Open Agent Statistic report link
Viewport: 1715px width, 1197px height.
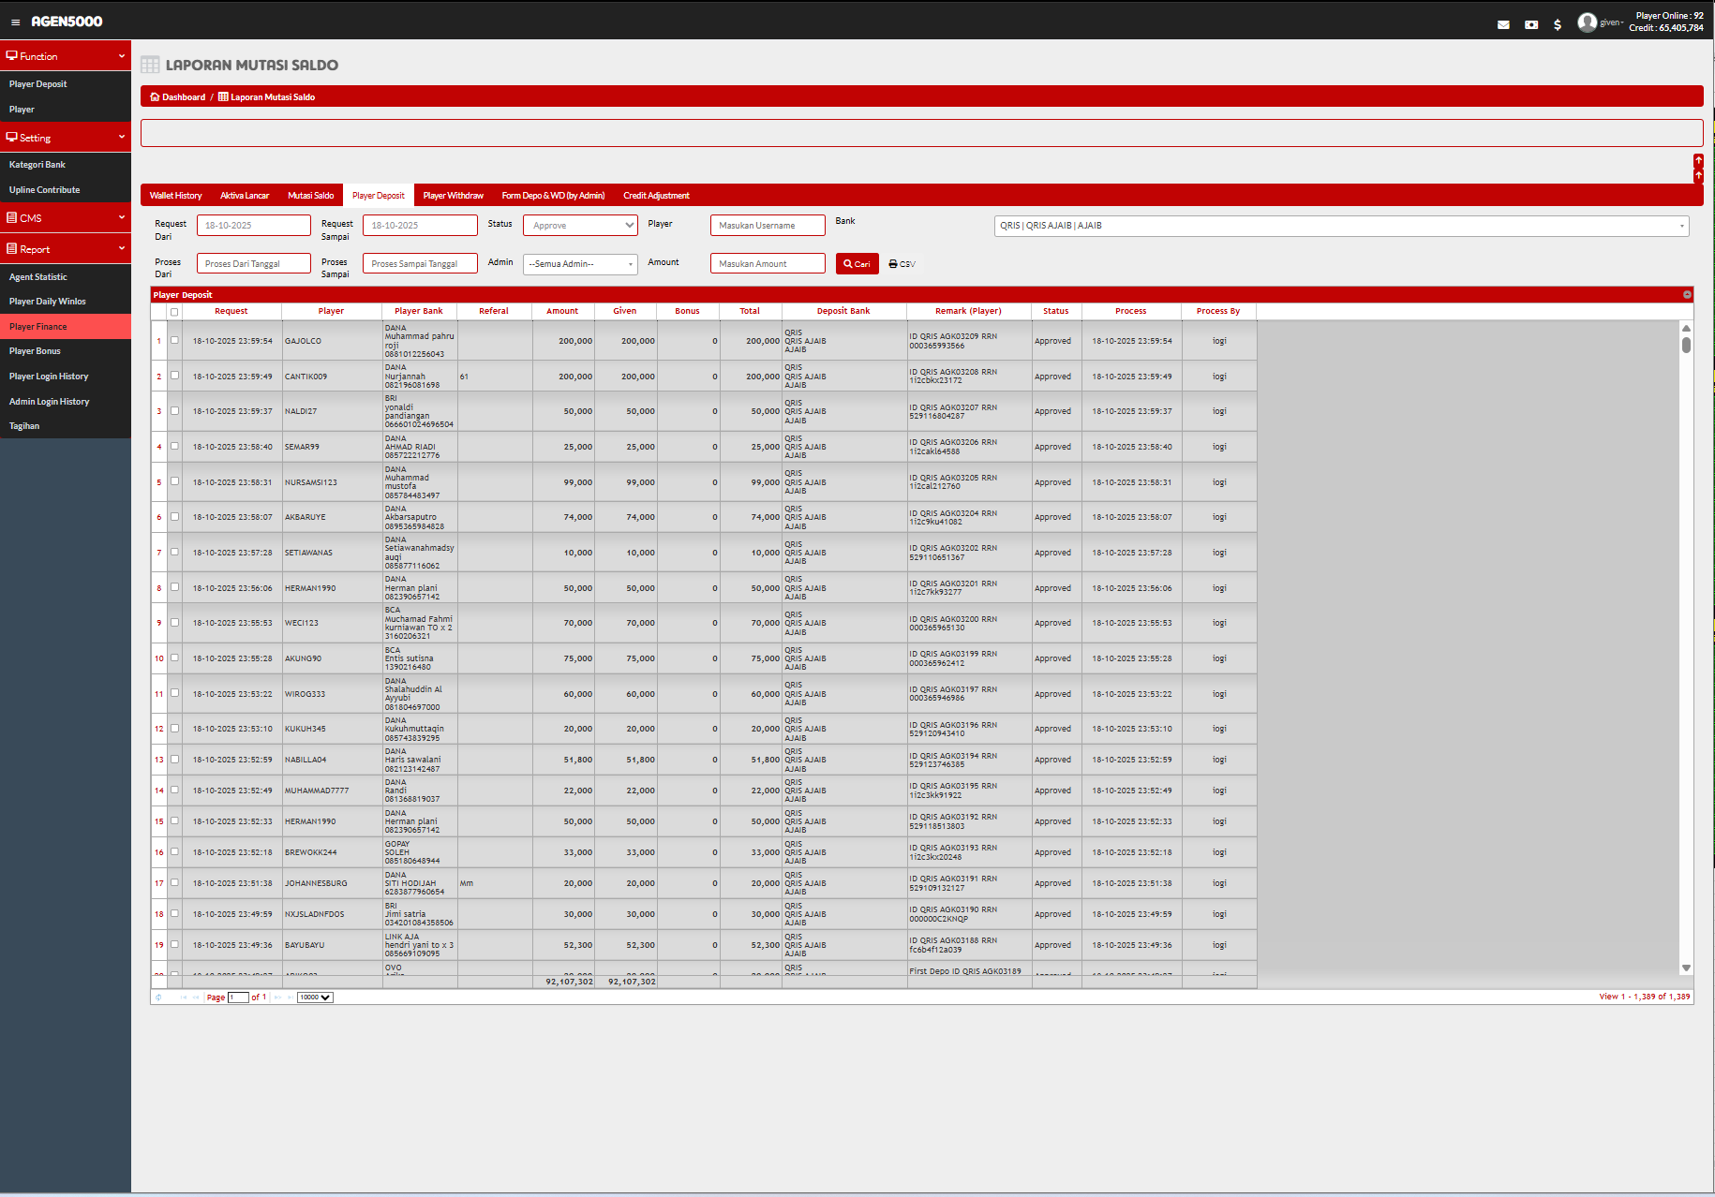coord(38,277)
